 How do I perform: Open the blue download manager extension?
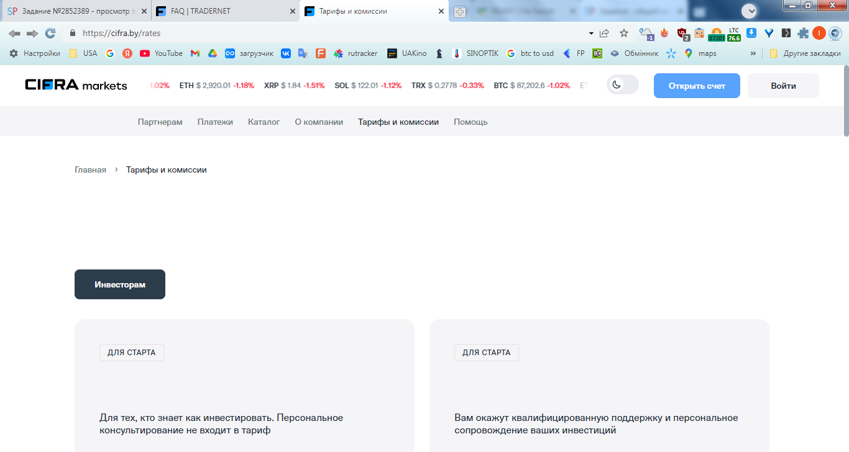[751, 34]
